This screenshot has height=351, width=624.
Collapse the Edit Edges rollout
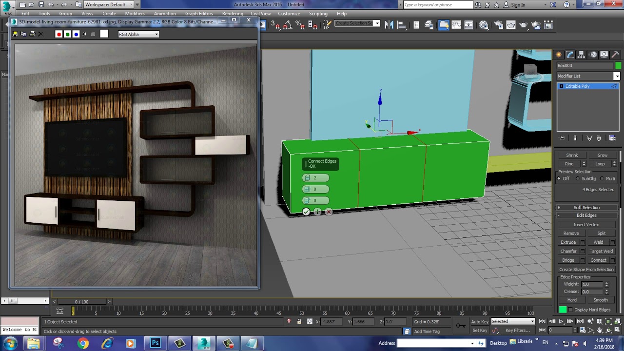coord(586,215)
